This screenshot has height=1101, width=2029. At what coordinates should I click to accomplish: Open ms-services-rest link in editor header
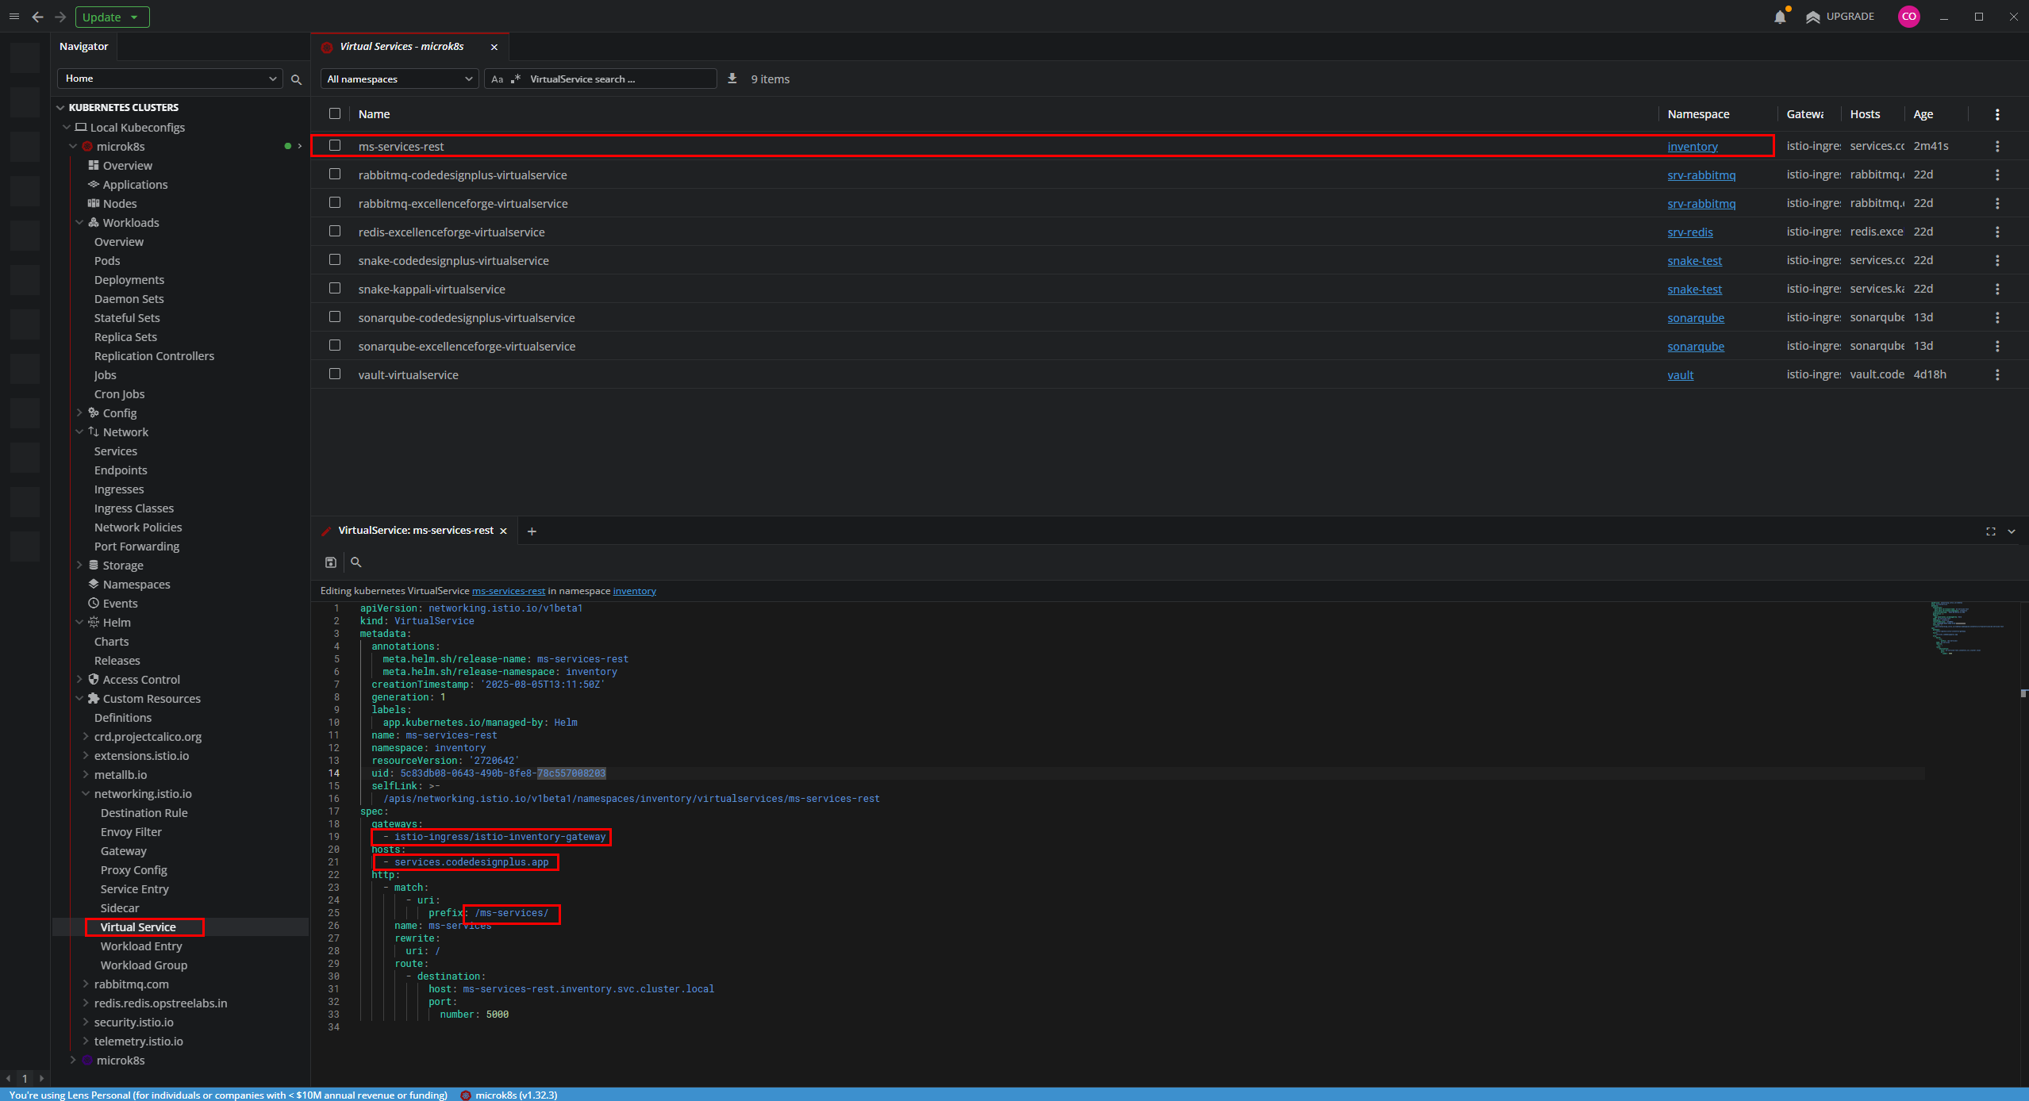pyautogui.click(x=509, y=591)
